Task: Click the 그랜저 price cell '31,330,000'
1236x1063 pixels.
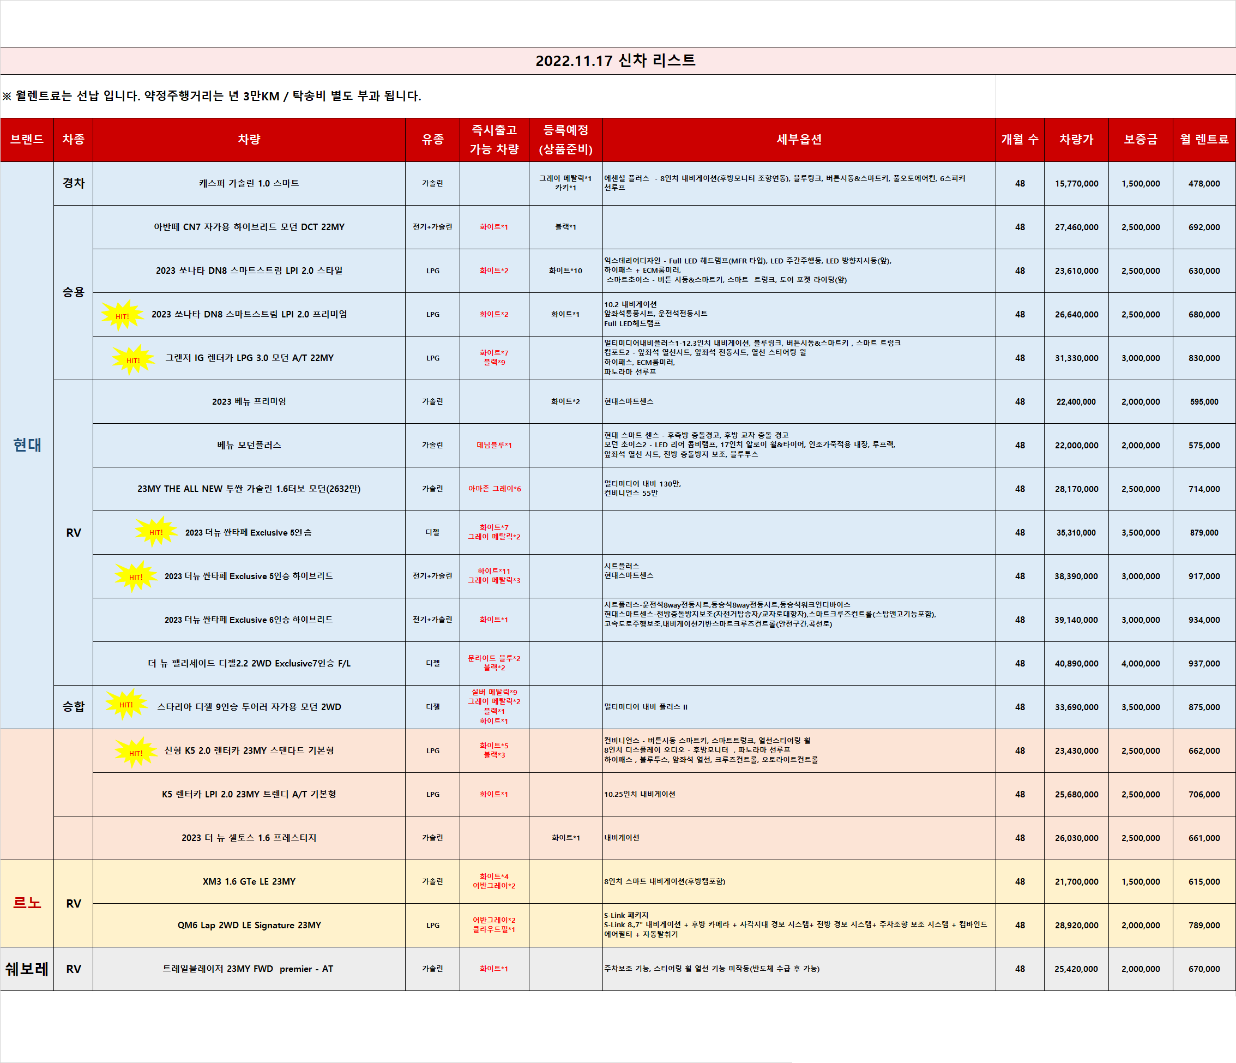Action: [x=1076, y=358]
